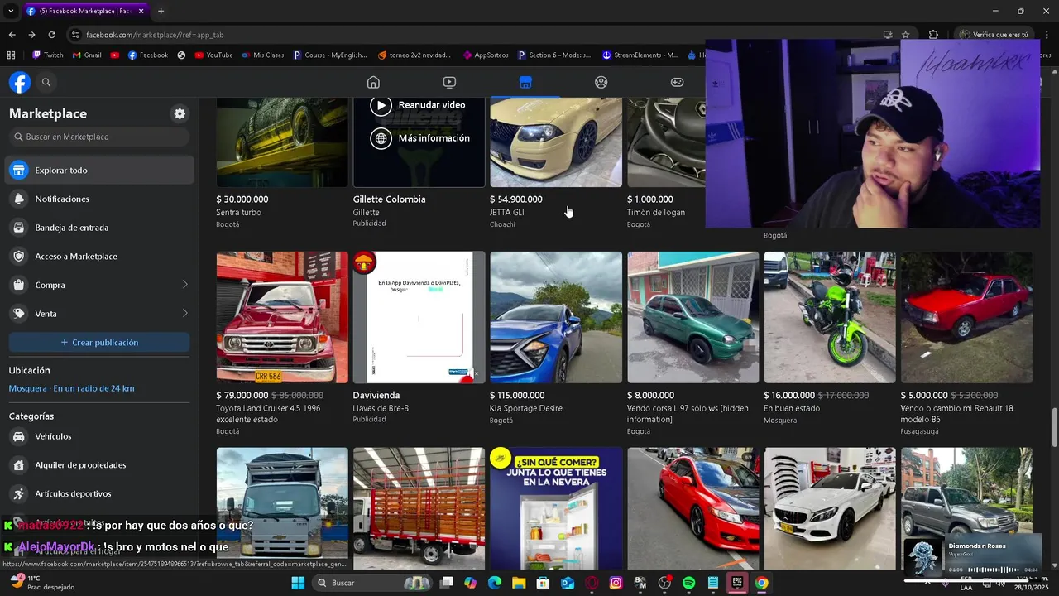
Task: Open Alquiler de propiedades category
Action: click(x=99, y=465)
